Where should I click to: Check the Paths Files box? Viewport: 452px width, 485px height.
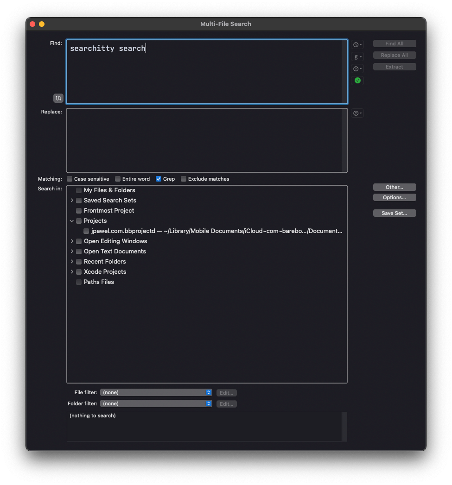(x=79, y=282)
